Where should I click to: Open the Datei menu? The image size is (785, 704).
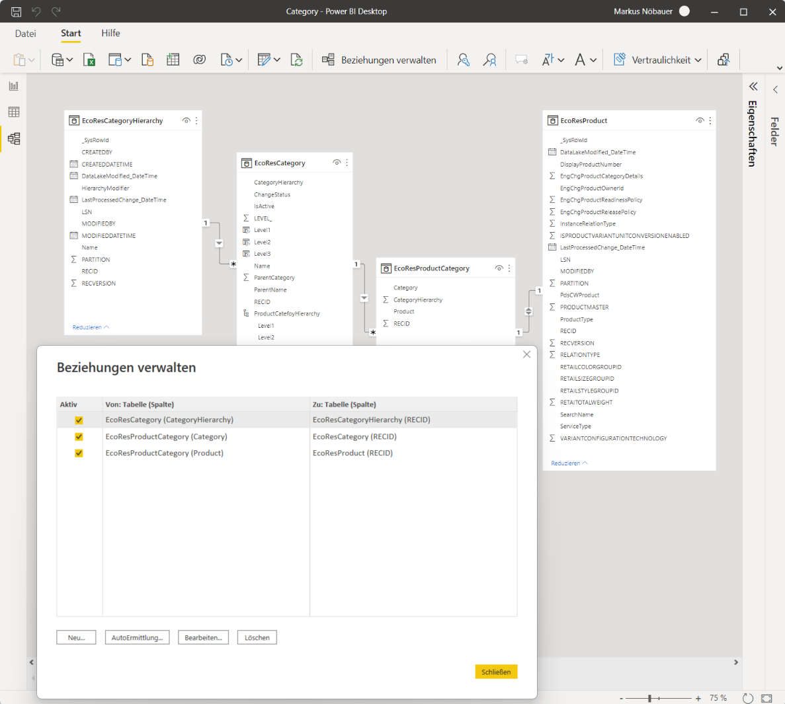tap(26, 34)
